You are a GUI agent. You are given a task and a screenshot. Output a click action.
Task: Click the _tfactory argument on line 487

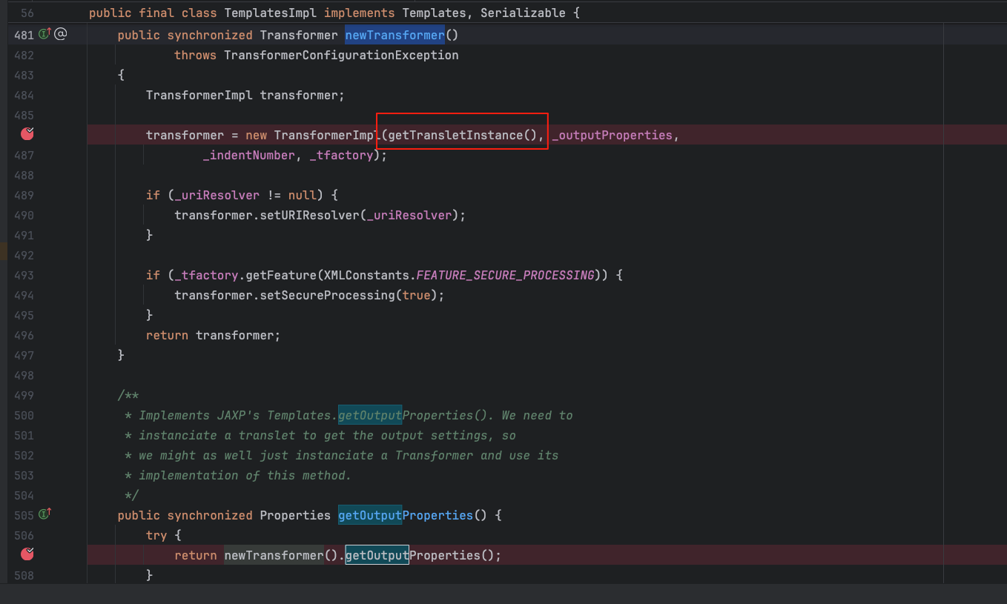(x=341, y=155)
